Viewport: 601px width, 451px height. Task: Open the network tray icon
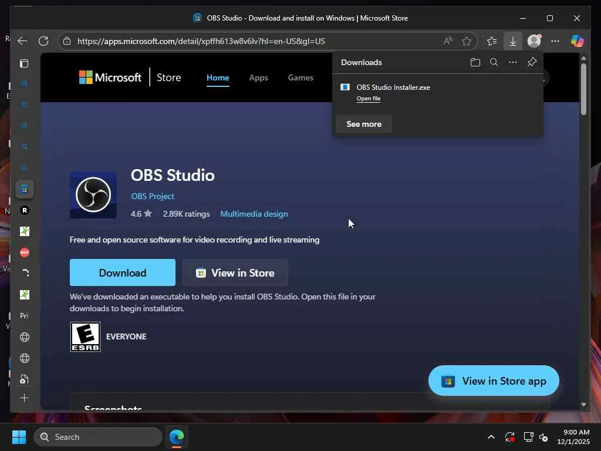coord(528,437)
